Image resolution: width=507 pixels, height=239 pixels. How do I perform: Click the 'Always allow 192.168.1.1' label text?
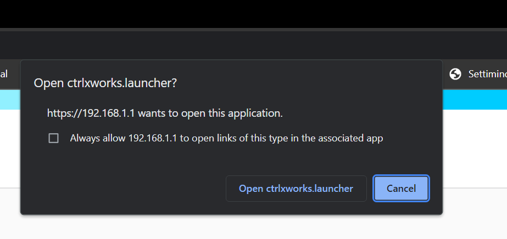(x=226, y=138)
